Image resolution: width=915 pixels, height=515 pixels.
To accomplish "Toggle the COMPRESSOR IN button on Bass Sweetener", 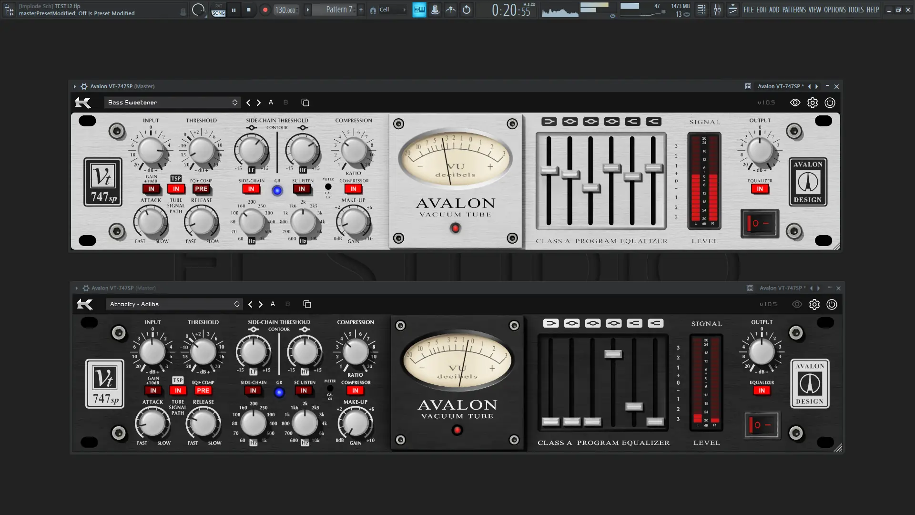I will [x=354, y=189].
